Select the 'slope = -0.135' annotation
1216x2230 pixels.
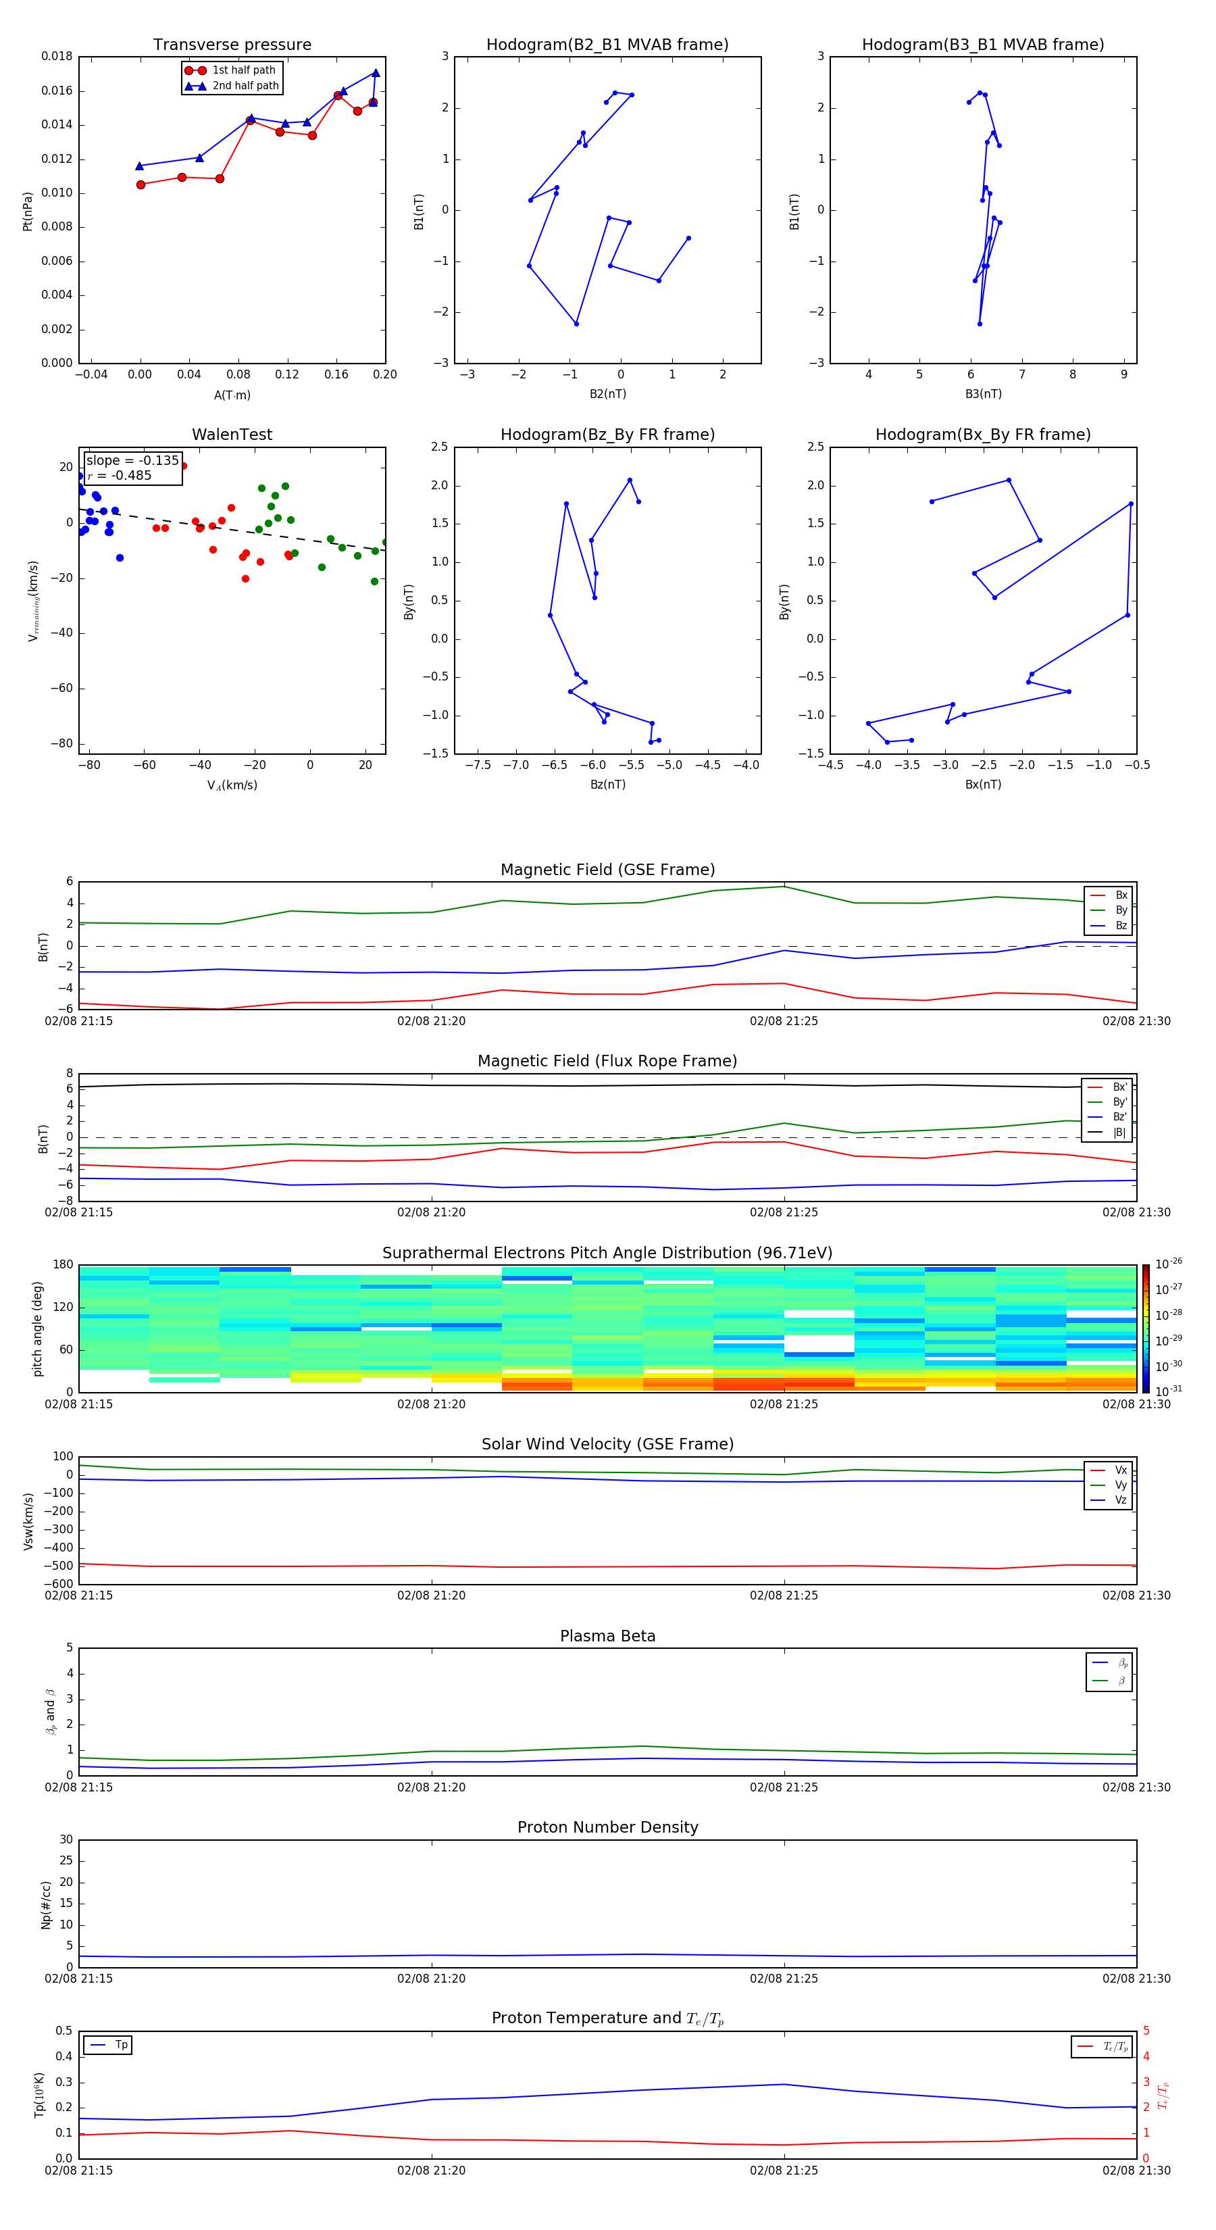point(132,461)
